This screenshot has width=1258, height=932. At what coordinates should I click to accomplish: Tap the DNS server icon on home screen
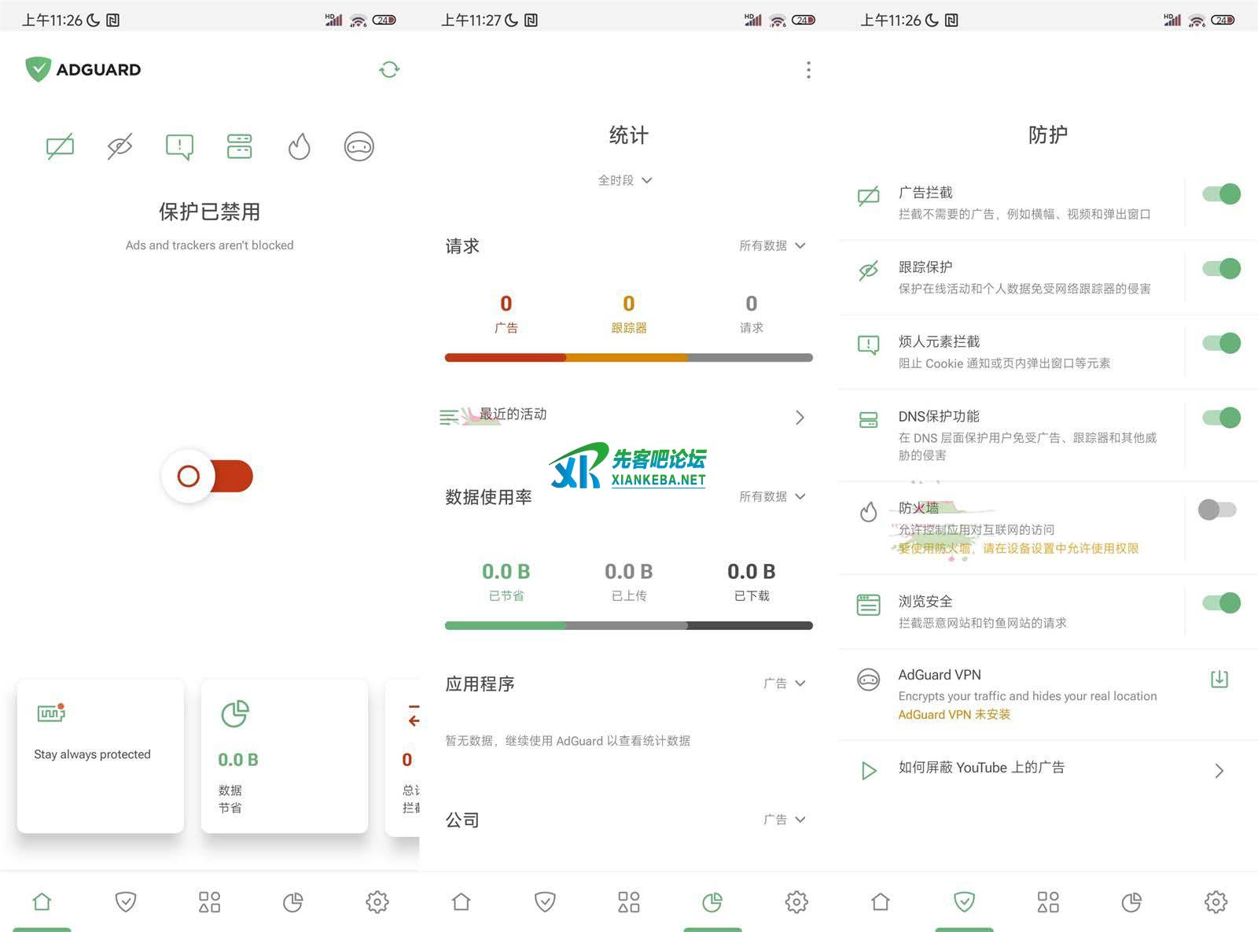239,146
